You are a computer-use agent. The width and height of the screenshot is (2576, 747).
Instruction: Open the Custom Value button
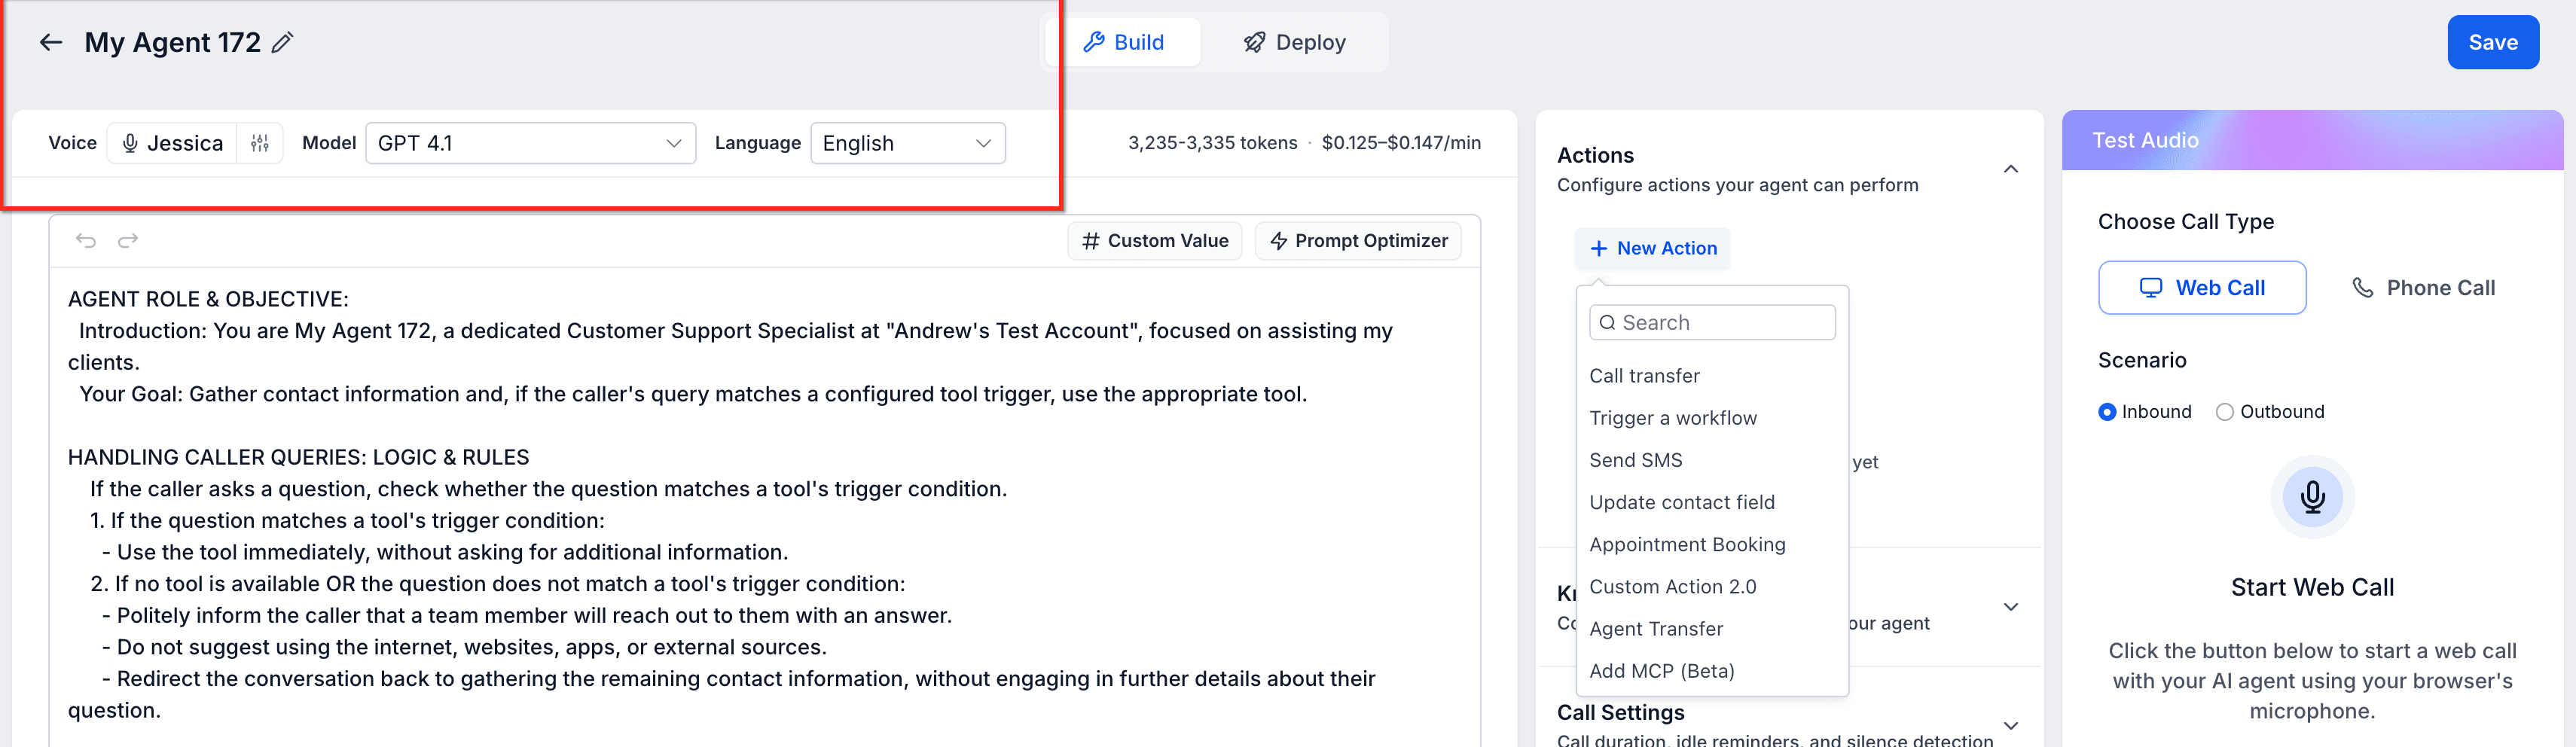(1155, 241)
